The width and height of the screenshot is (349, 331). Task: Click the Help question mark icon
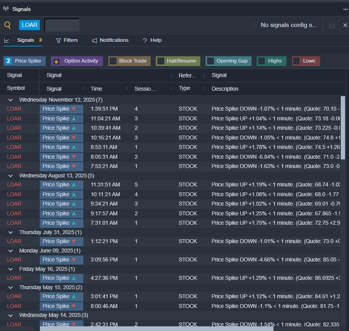pos(145,40)
